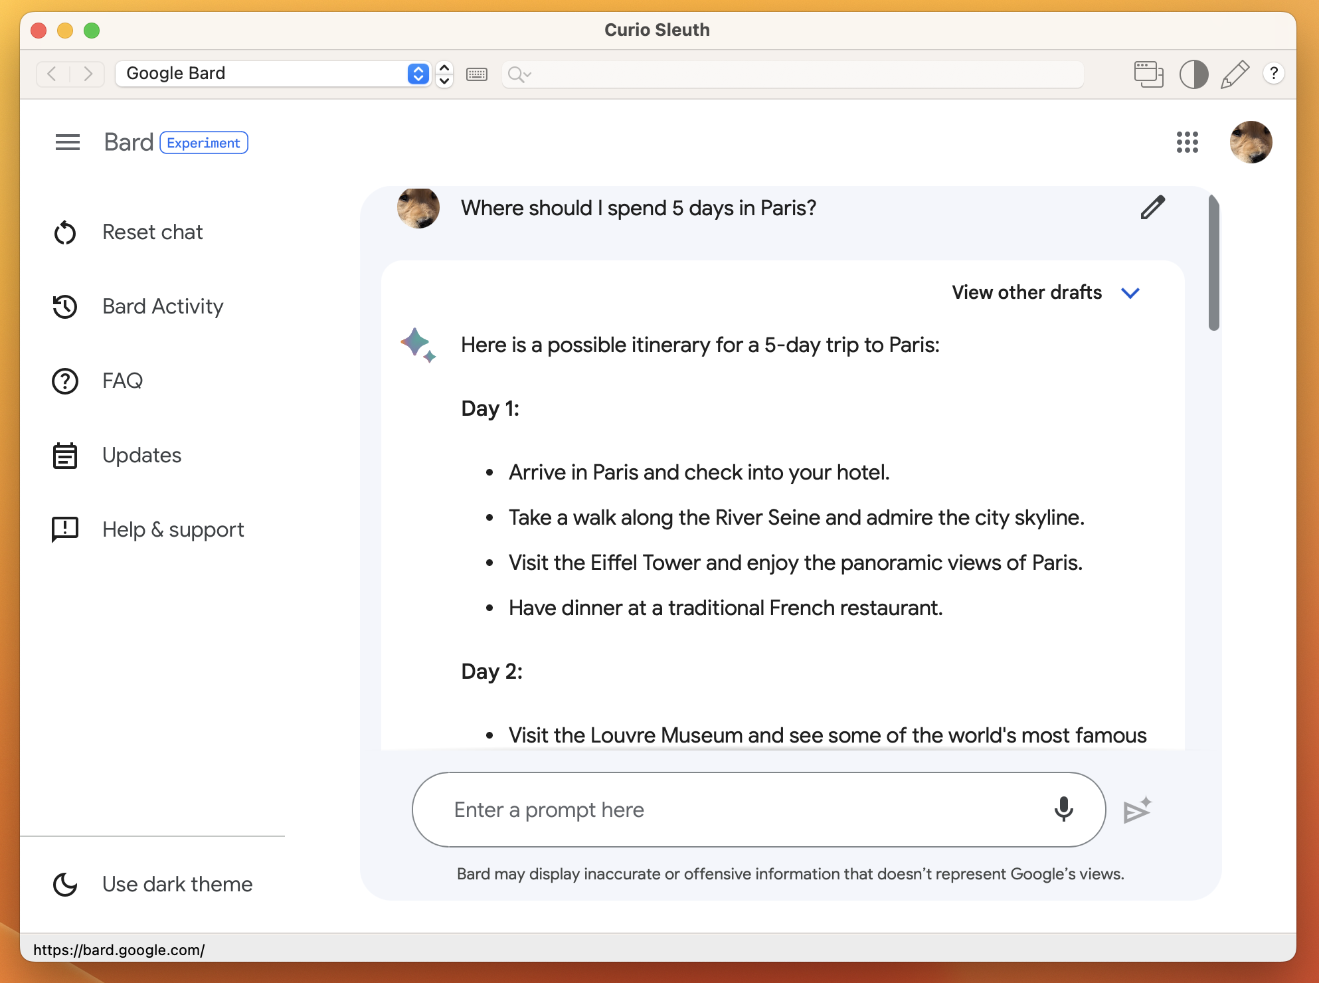Open Help & support from the sidebar
The image size is (1319, 983).
[173, 530]
